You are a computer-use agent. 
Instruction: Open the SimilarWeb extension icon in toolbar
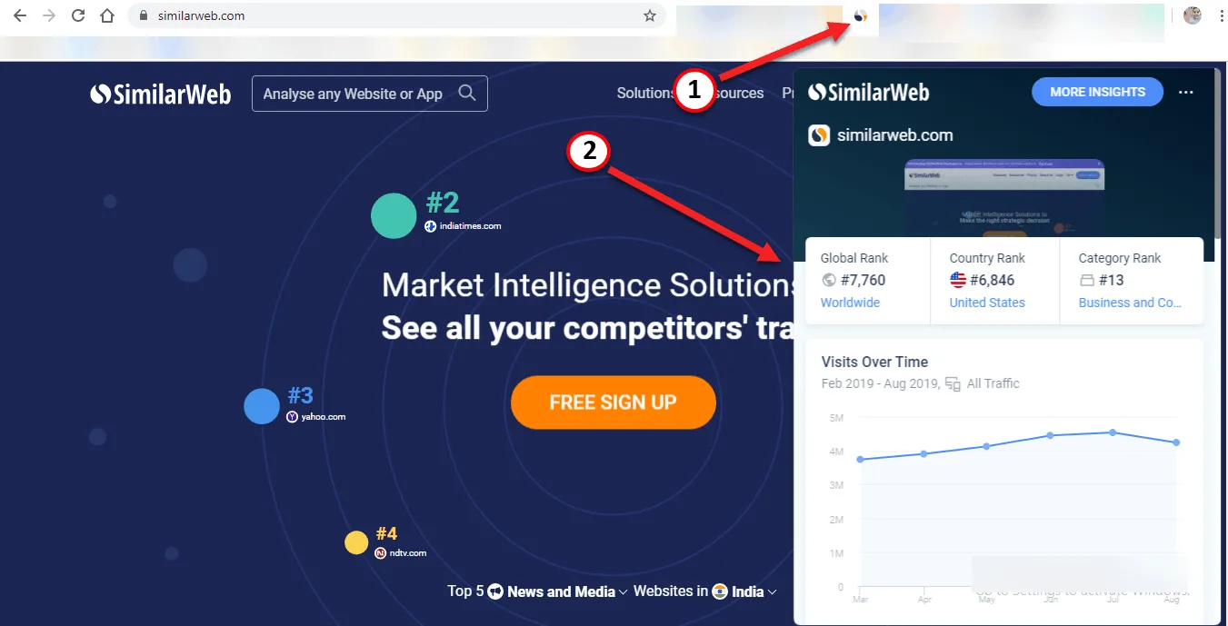861,15
